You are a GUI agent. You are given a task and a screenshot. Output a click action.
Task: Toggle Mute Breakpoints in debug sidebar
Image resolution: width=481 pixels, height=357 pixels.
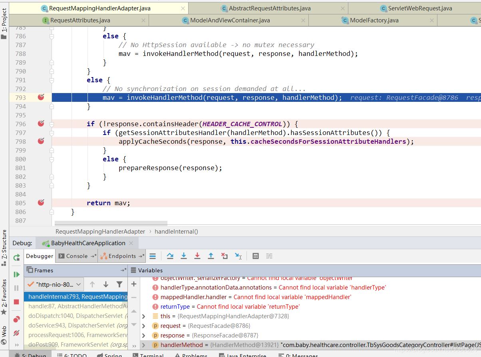pos(16,333)
